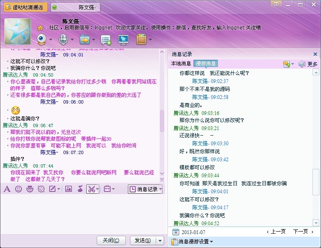Go to 下一页 of records
The image size is (321, 248).
(x=303, y=232)
